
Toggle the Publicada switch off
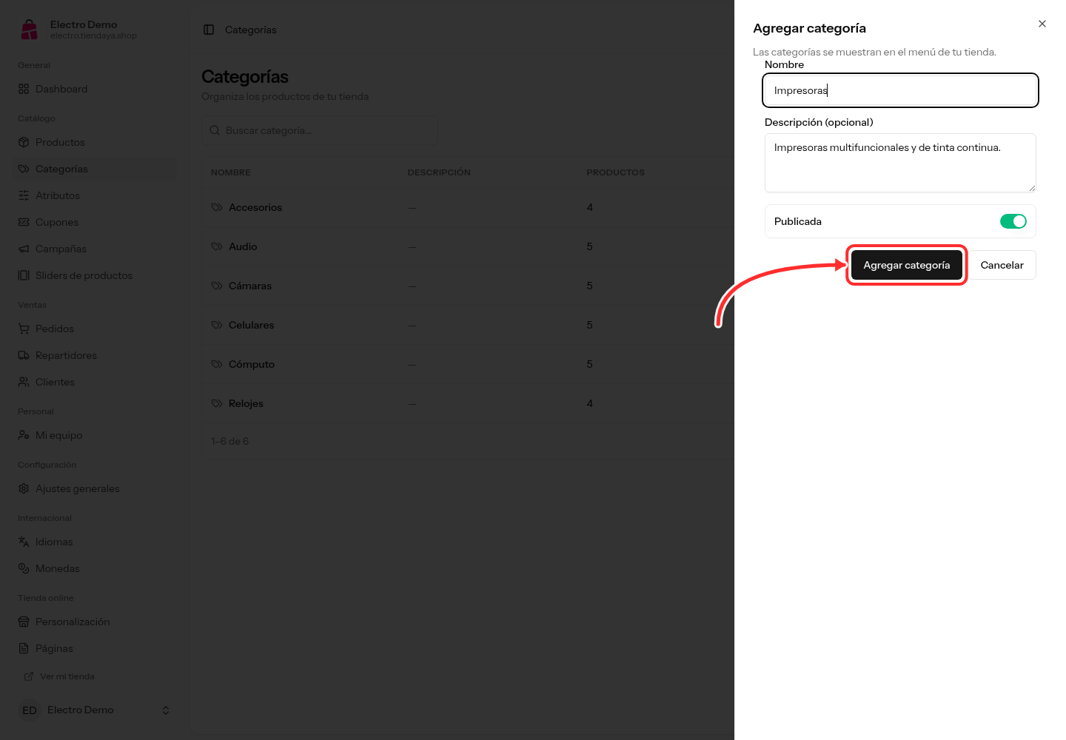pos(1013,221)
